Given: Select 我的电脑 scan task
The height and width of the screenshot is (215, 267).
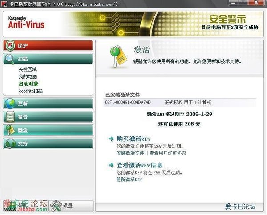Looking at the screenshot, I should [x=28, y=76].
